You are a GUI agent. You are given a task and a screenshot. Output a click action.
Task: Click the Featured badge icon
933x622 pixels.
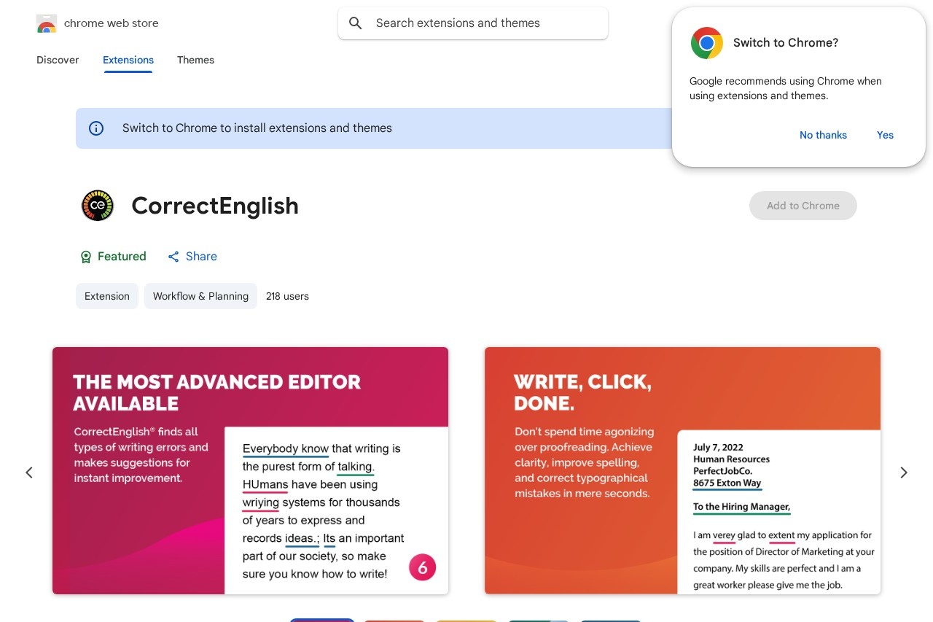pyautogui.click(x=86, y=257)
